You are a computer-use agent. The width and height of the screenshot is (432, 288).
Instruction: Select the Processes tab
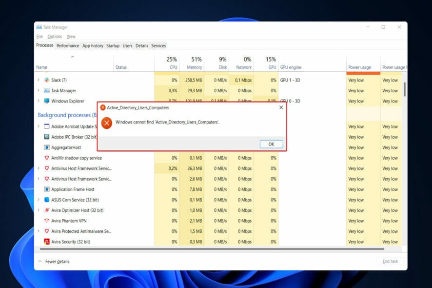coord(45,45)
